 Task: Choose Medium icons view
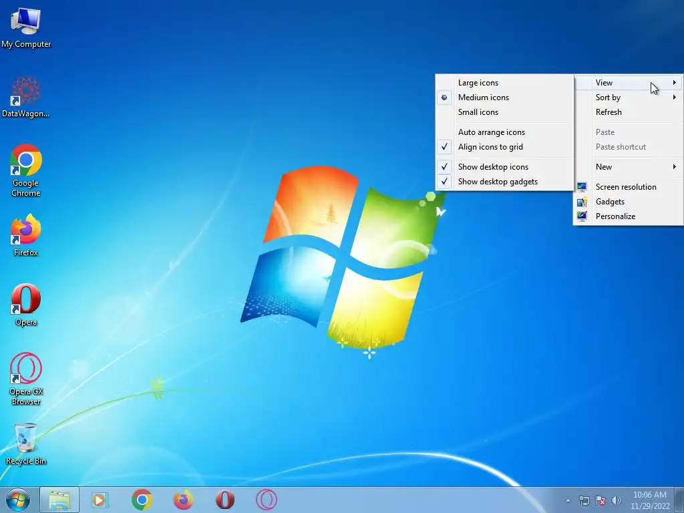coord(504,98)
